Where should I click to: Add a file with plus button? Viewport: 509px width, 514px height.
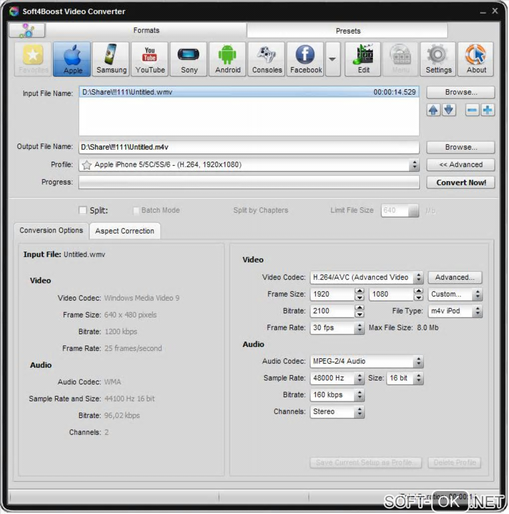click(x=488, y=110)
